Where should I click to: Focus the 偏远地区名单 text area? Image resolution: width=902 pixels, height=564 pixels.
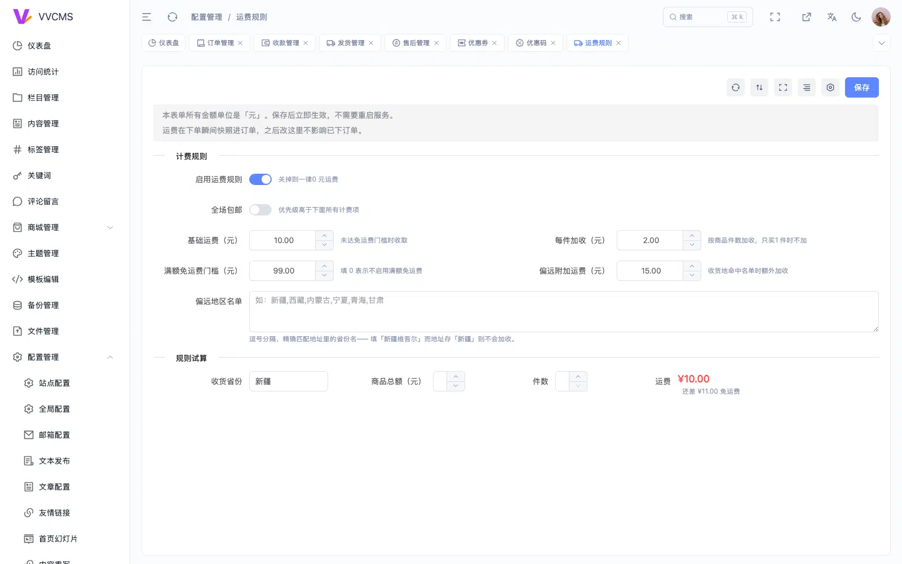564,311
